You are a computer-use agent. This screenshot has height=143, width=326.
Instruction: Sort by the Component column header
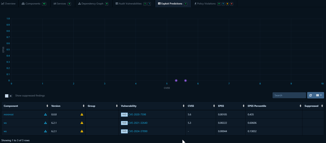tap(25, 106)
